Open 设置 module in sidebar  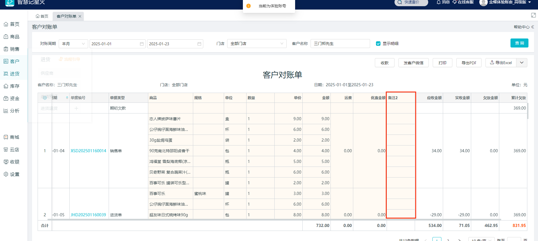pyautogui.click(x=12, y=174)
